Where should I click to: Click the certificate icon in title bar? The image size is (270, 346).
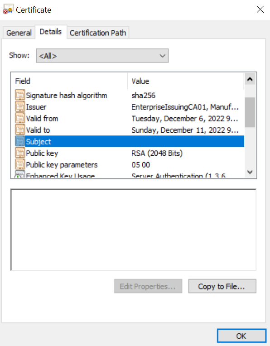8,9
